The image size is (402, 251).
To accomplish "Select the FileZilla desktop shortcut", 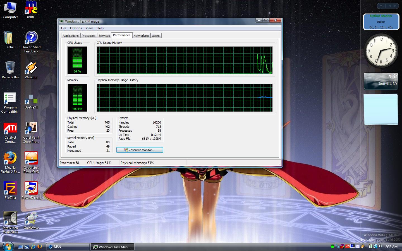I will tap(10, 189).
